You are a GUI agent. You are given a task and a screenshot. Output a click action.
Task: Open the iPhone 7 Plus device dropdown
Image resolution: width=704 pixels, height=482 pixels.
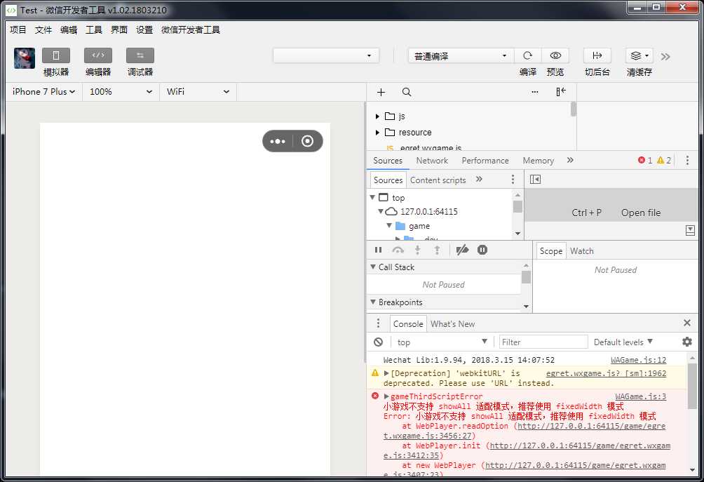(x=44, y=92)
